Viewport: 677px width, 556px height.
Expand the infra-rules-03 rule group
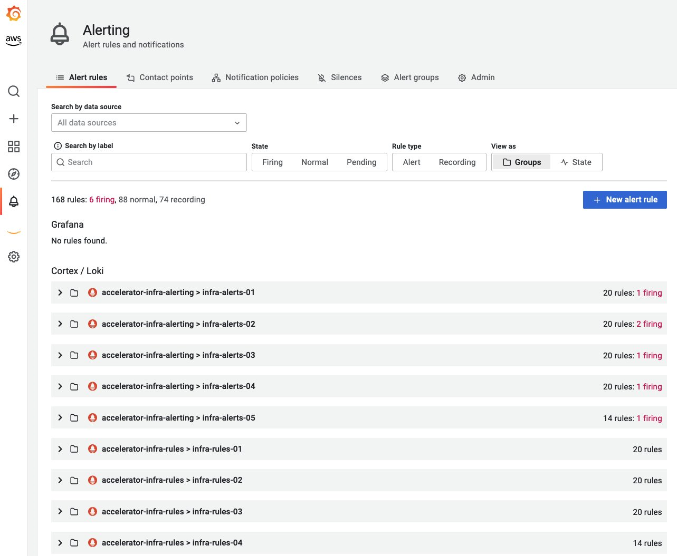tap(60, 511)
